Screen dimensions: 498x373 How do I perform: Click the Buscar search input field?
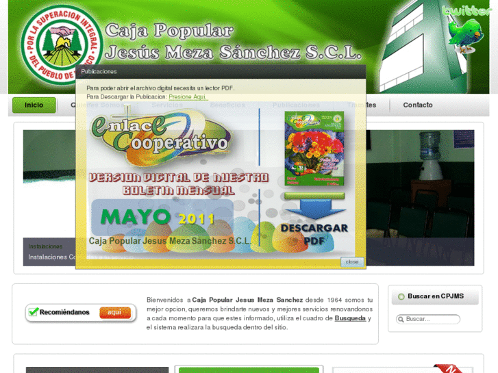[428, 319]
